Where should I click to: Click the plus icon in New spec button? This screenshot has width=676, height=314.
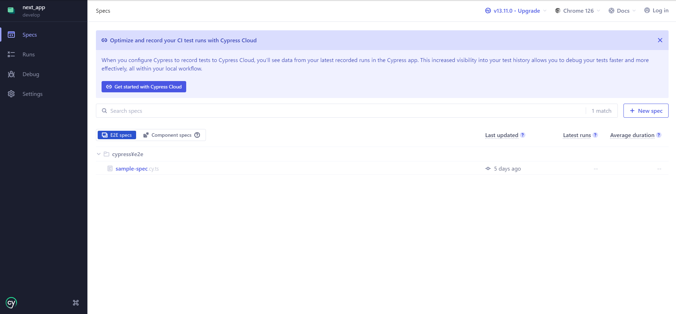pos(632,111)
